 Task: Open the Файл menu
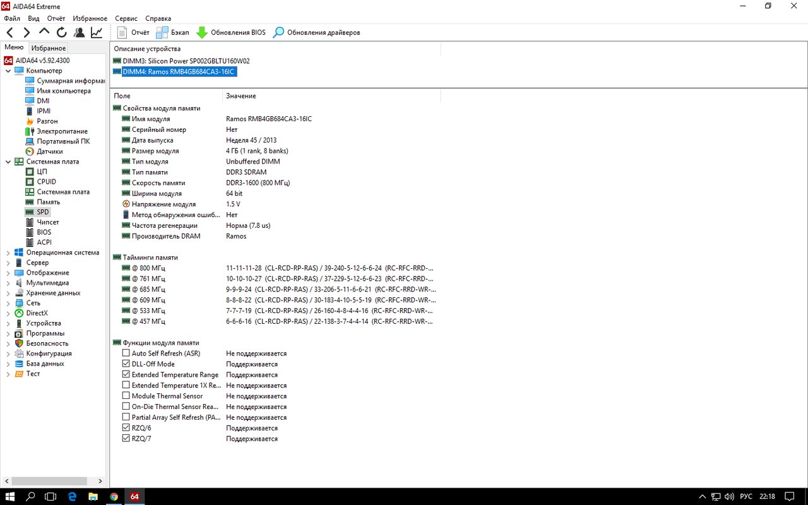[x=12, y=18]
